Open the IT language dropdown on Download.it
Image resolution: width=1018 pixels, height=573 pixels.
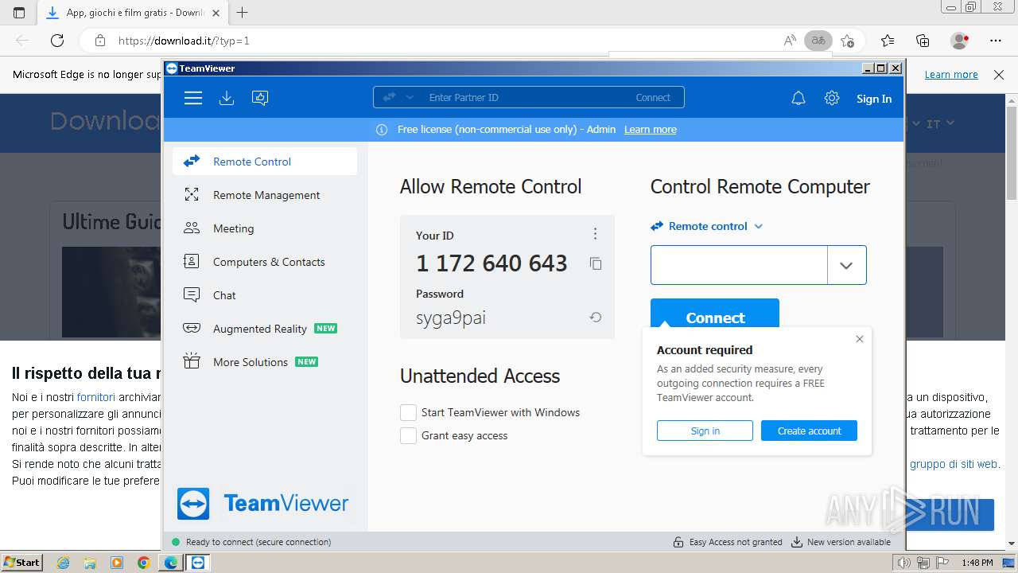point(940,124)
